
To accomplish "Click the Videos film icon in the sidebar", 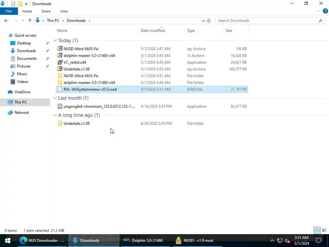I will (13, 82).
